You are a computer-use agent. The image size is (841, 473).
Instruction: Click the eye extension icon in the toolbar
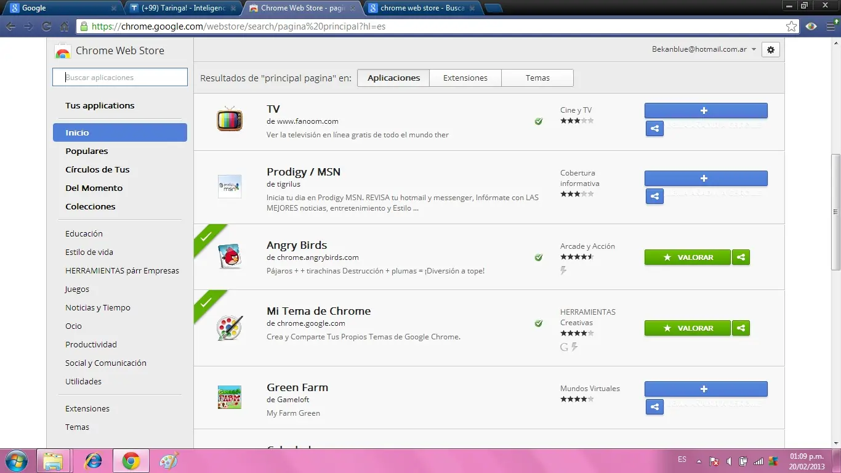click(x=811, y=26)
